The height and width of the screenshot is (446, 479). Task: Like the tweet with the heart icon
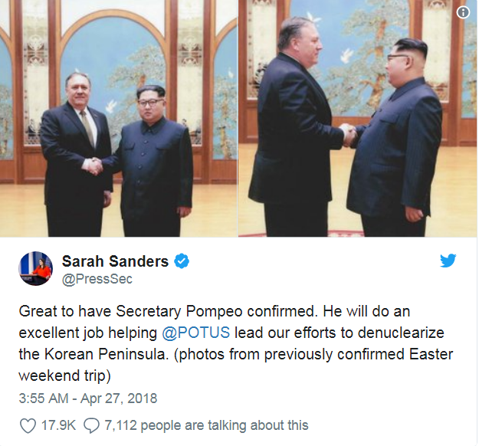click(x=28, y=425)
